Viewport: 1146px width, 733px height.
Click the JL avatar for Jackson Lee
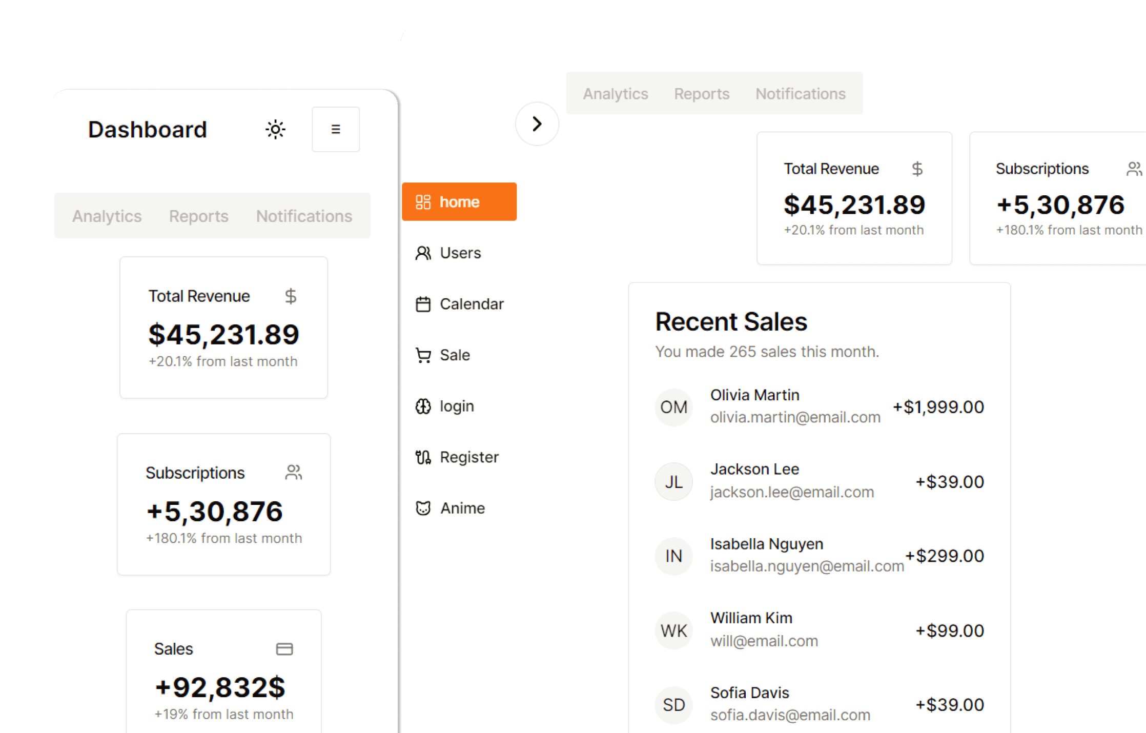[673, 482]
